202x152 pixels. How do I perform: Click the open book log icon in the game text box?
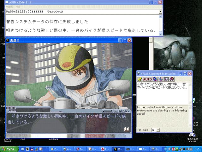126,129
